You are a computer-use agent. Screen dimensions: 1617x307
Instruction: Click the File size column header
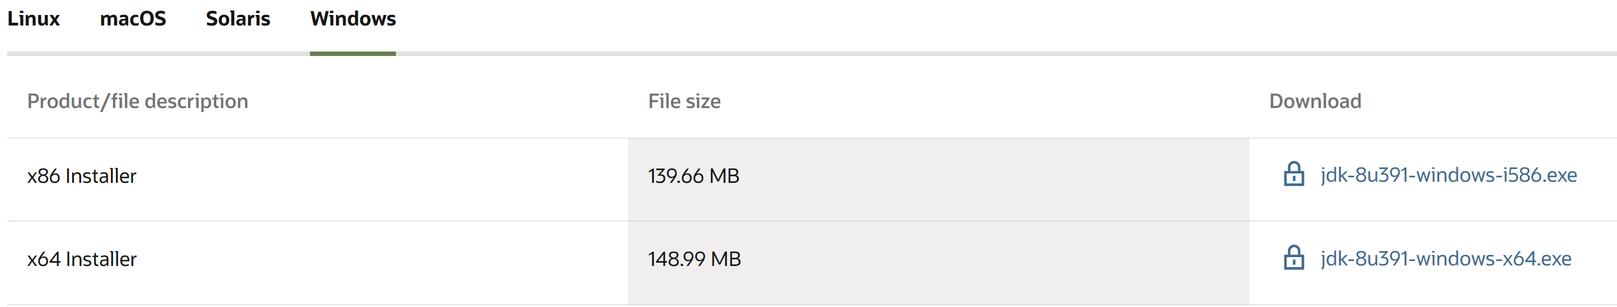click(x=684, y=101)
